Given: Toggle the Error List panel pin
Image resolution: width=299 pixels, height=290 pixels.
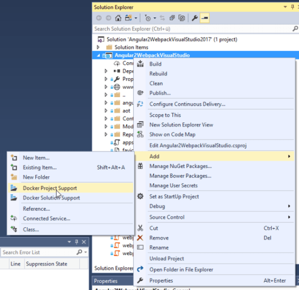Looking at the screenshot, I should (76, 242).
